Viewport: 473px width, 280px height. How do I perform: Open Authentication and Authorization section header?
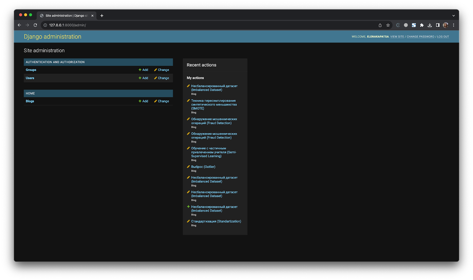[55, 62]
